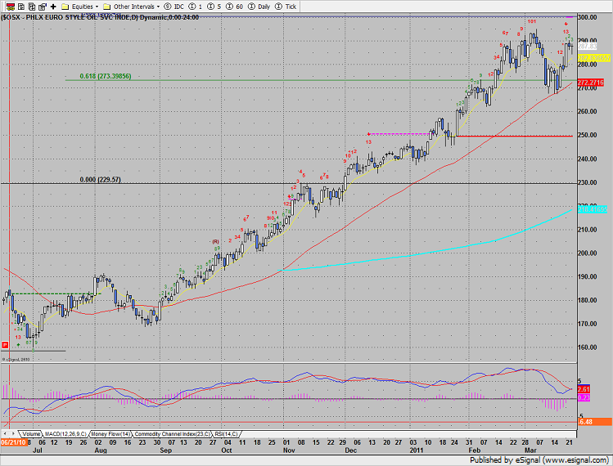
Task: Open the Volume study tab
Action: tap(31, 434)
